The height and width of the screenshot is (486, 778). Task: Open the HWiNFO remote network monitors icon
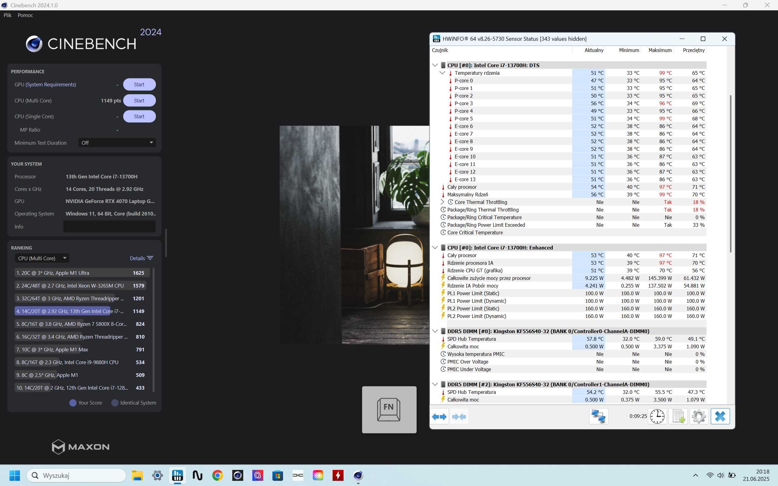tap(598, 416)
